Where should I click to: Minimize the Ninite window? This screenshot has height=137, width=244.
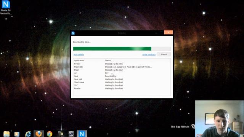pyautogui.click(x=156, y=33)
